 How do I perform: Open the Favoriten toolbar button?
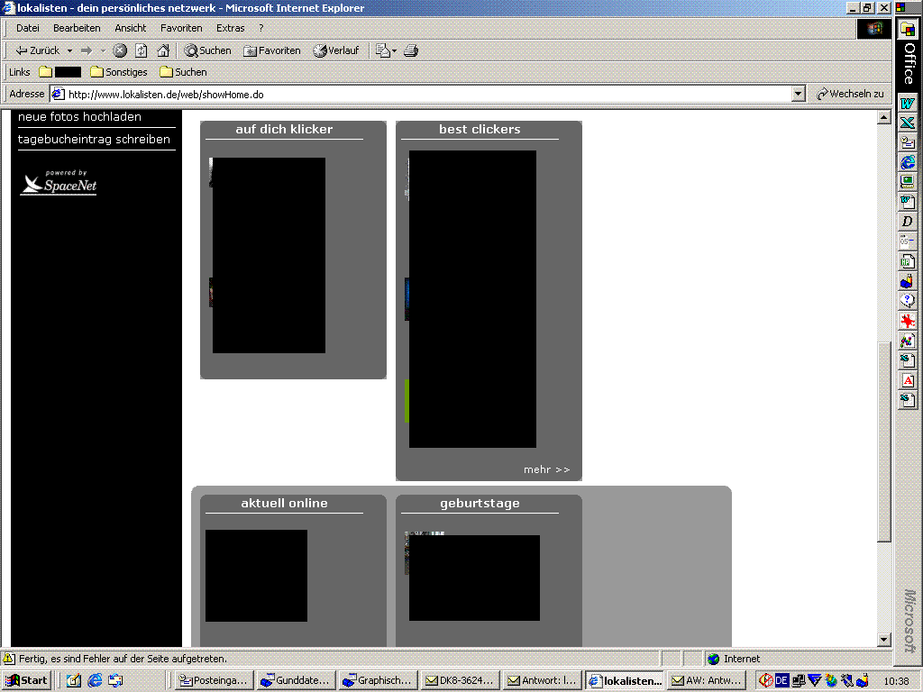click(x=272, y=50)
